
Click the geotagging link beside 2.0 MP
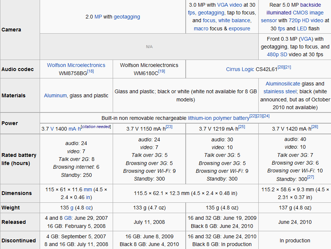click(x=127, y=17)
